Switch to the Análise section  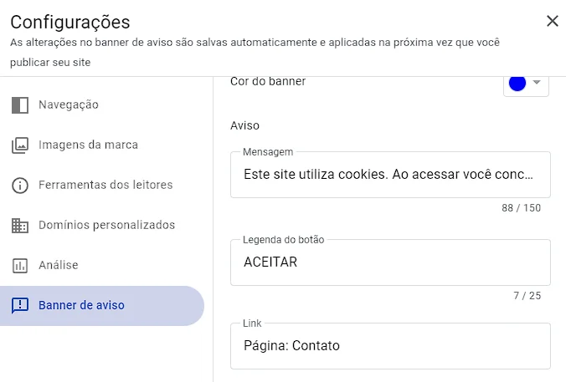pos(58,265)
